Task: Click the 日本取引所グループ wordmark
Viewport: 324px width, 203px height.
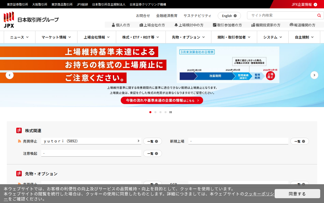Action: click(x=38, y=20)
